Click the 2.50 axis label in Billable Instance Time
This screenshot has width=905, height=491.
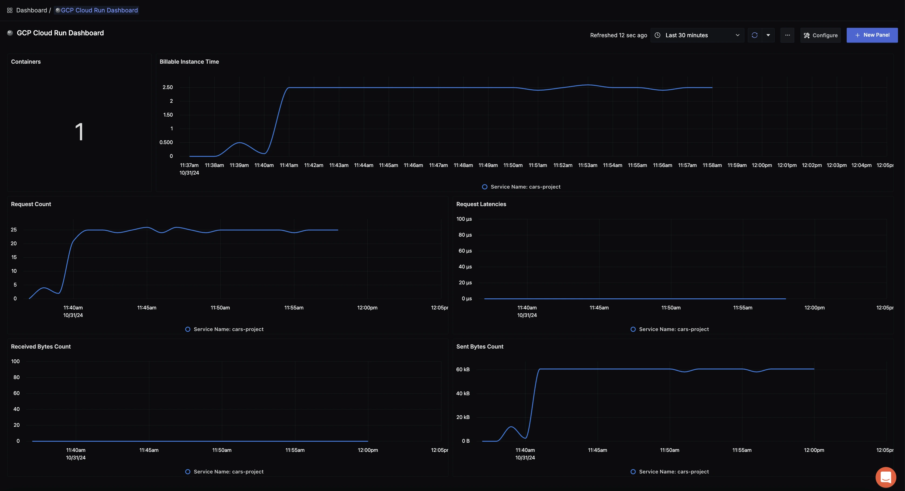point(168,87)
